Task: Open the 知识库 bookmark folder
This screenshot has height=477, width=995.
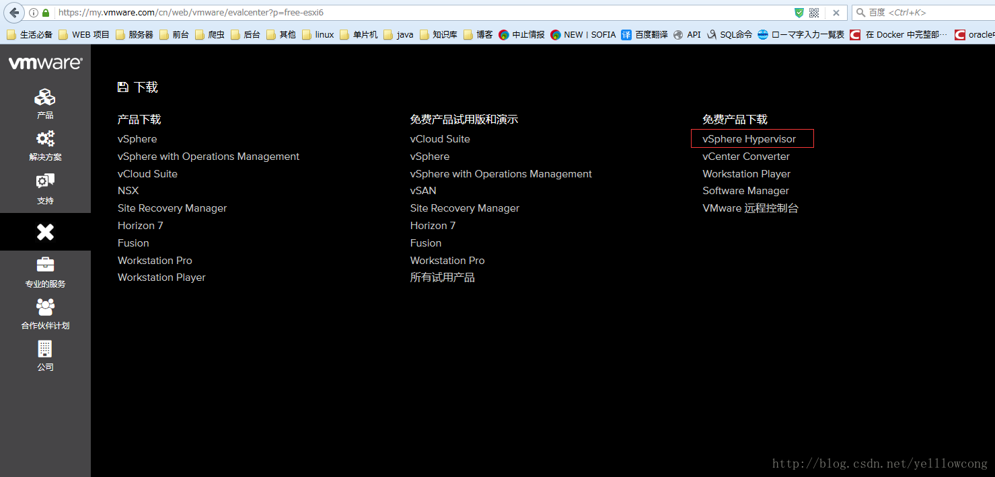Action: [x=439, y=34]
